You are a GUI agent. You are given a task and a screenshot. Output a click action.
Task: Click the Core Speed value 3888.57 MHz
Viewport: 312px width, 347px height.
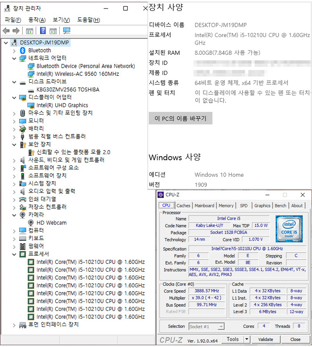207,291
